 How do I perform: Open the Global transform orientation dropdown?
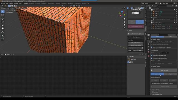(66, 6)
